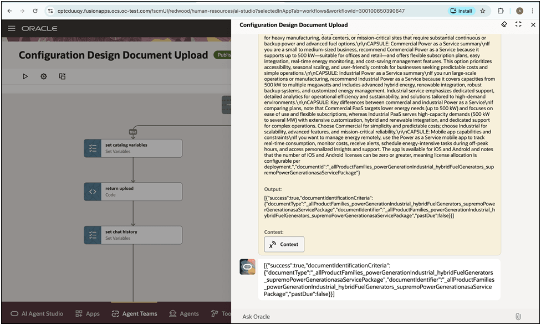Clear the chat with the eraser icon

click(504, 24)
